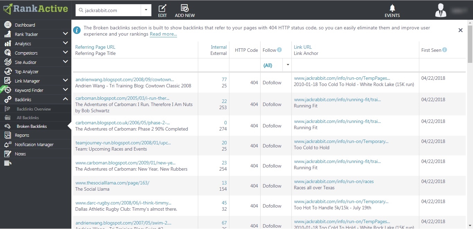
Task: Open www.thesocialllama.com/page/163/ link
Action: point(112,183)
